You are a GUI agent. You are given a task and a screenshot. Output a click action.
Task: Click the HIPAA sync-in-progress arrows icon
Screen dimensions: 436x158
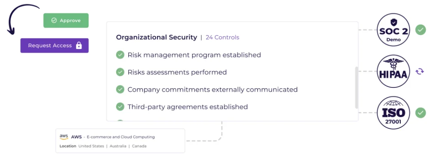[420, 71]
